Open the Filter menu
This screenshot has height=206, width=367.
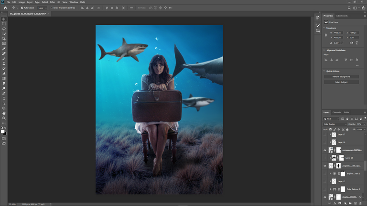53,2
